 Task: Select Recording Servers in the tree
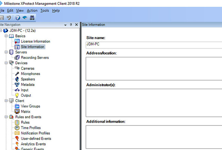35,58
